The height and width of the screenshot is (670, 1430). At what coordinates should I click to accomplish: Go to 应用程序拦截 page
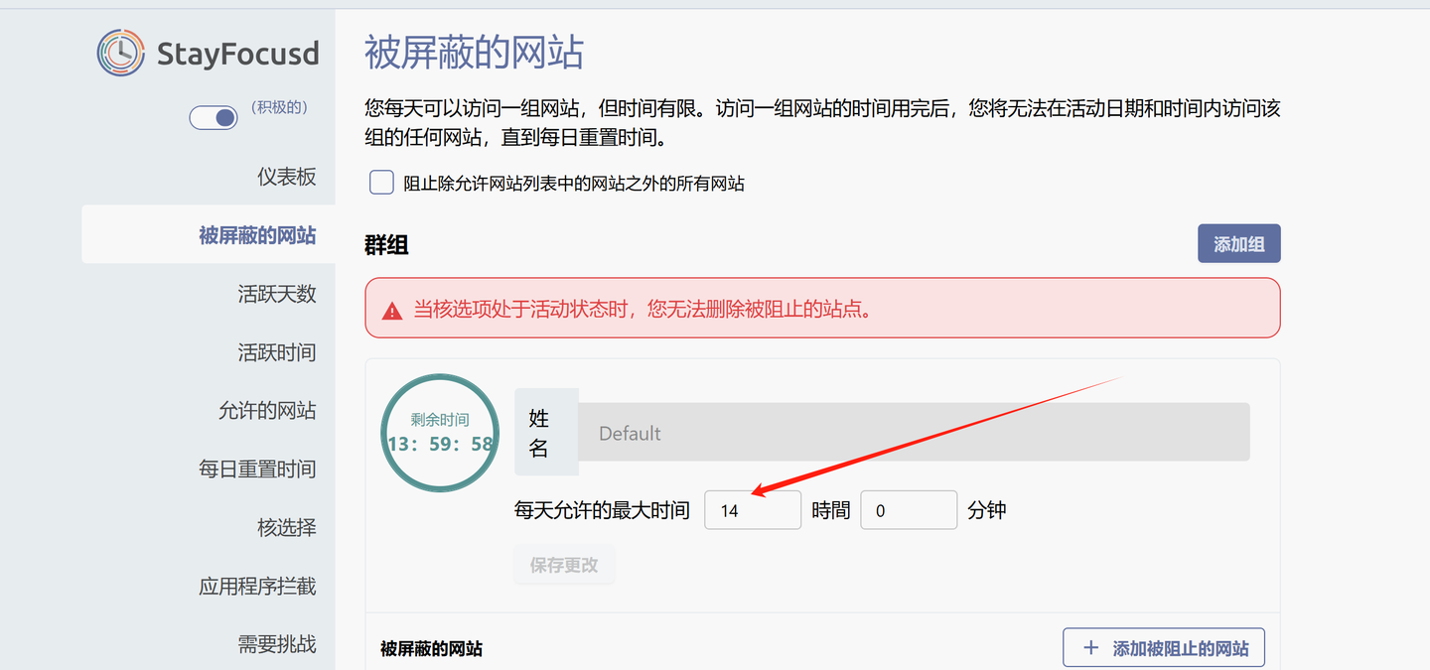click(257, 587)
